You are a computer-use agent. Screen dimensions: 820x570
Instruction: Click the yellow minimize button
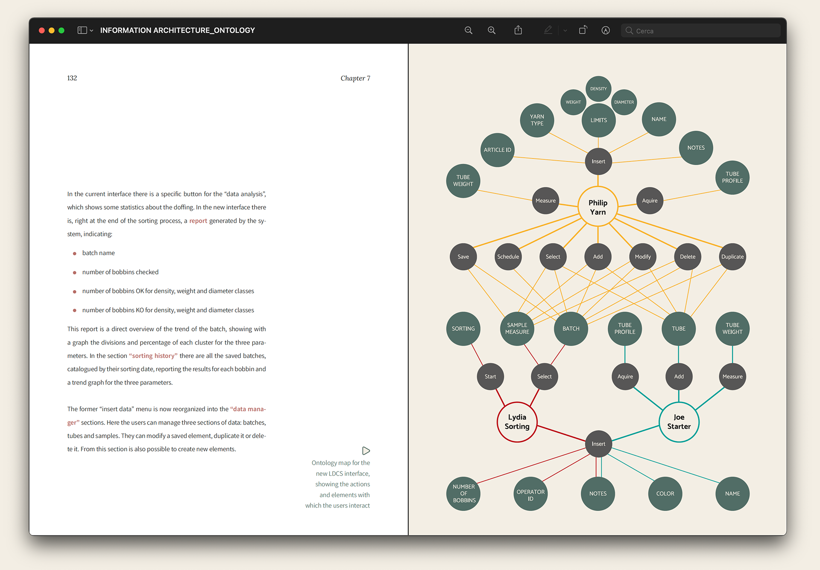point(52,30)
